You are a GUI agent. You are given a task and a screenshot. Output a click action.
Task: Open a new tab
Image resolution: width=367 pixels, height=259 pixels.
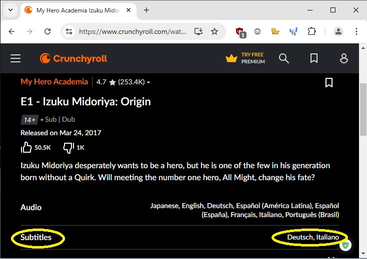146,10
